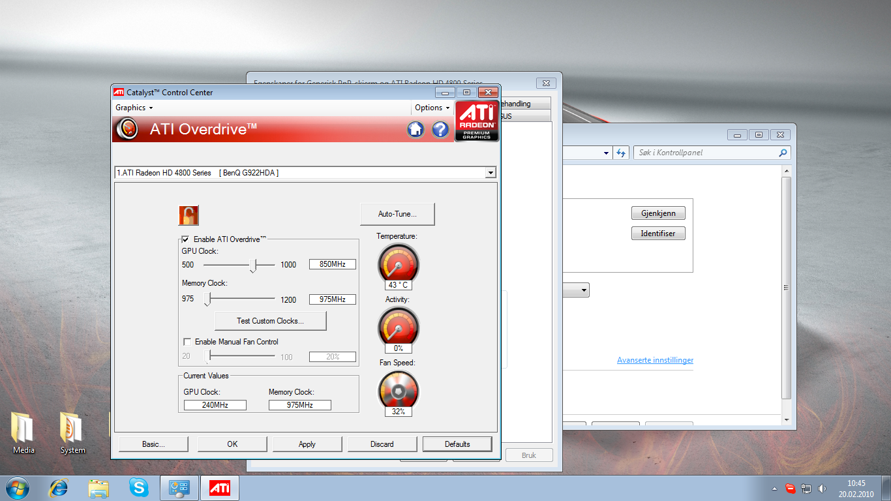Image resolution: width=891 pixels, height=501 pixels.
Task: Open Catalyst help question mark icon
Action: (441, 129)
